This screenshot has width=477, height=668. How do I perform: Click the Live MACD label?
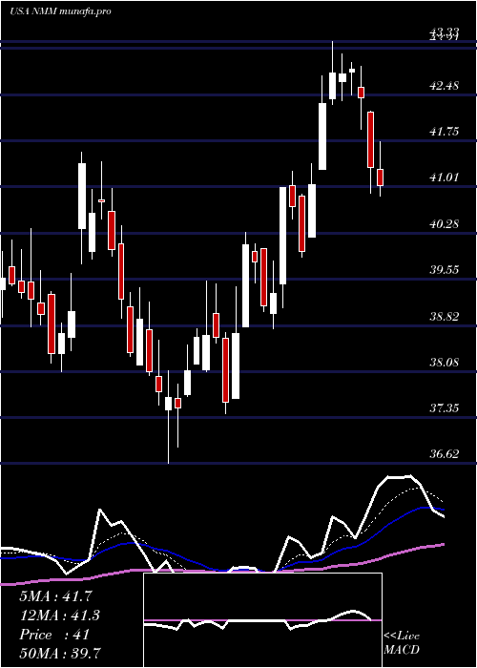[x=402, y=643]
